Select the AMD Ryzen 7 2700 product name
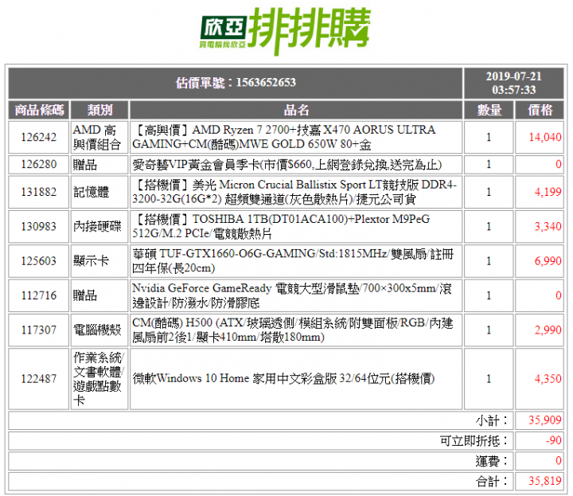Screen dimensions: 573x496 (x=283, y=138)
